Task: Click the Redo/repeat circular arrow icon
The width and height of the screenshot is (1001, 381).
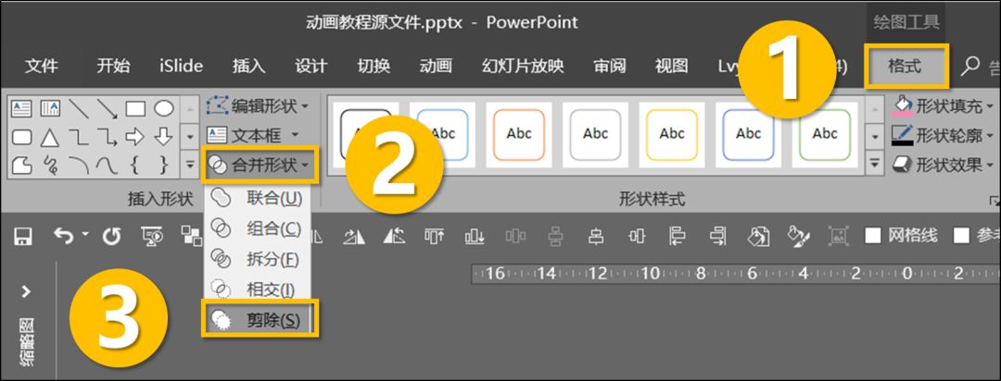Action: (112, 237)
